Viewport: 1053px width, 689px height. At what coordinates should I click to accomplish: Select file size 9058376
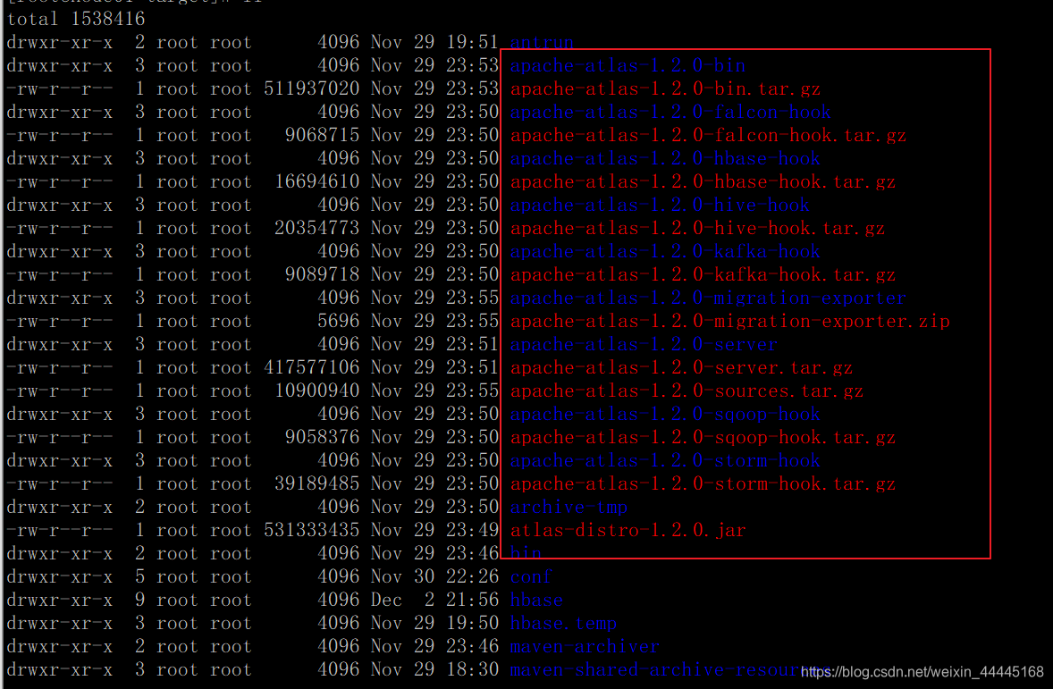pos(323,437)
